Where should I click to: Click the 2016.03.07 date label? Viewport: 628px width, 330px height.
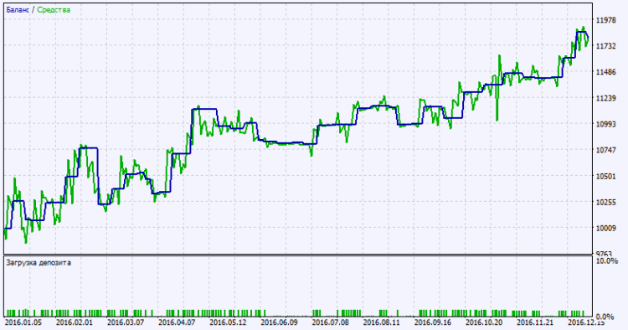point(126,322)
